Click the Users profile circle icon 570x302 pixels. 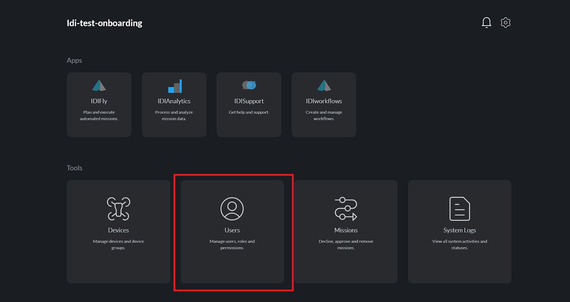[232, 209]
